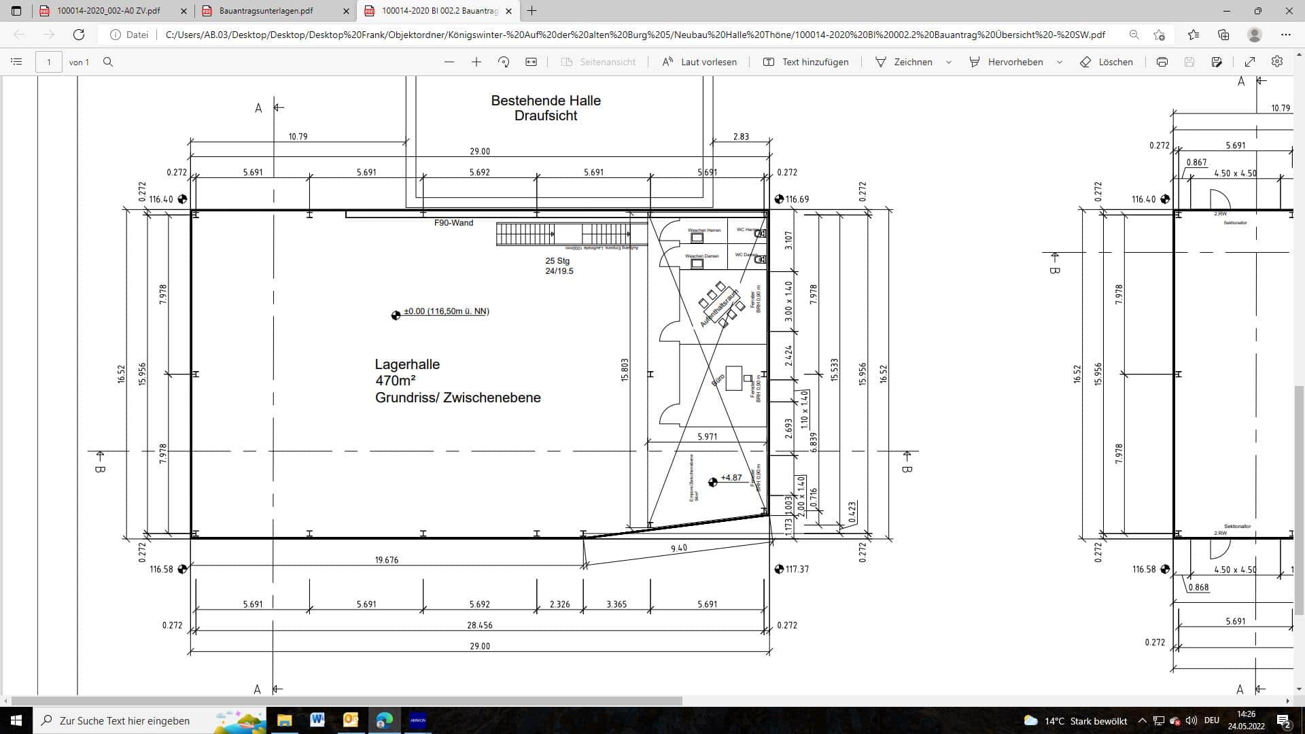Viewport: 1305px width, 734px height.
Task: Rotate the PDF page
Action: tap(504, 62)
